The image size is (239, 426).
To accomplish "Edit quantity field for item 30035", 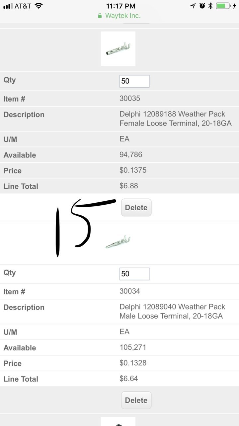I will pos(134,81).
